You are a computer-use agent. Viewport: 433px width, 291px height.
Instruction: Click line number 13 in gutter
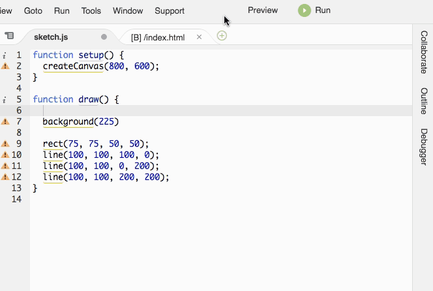pos(16,188)
